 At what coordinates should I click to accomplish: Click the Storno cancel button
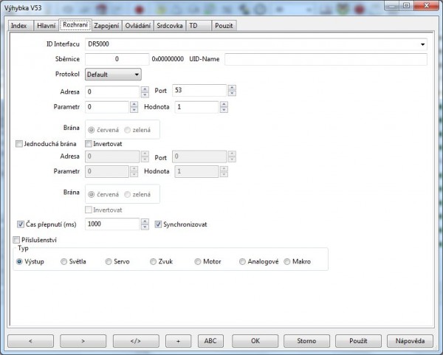[x=305, y=341]
